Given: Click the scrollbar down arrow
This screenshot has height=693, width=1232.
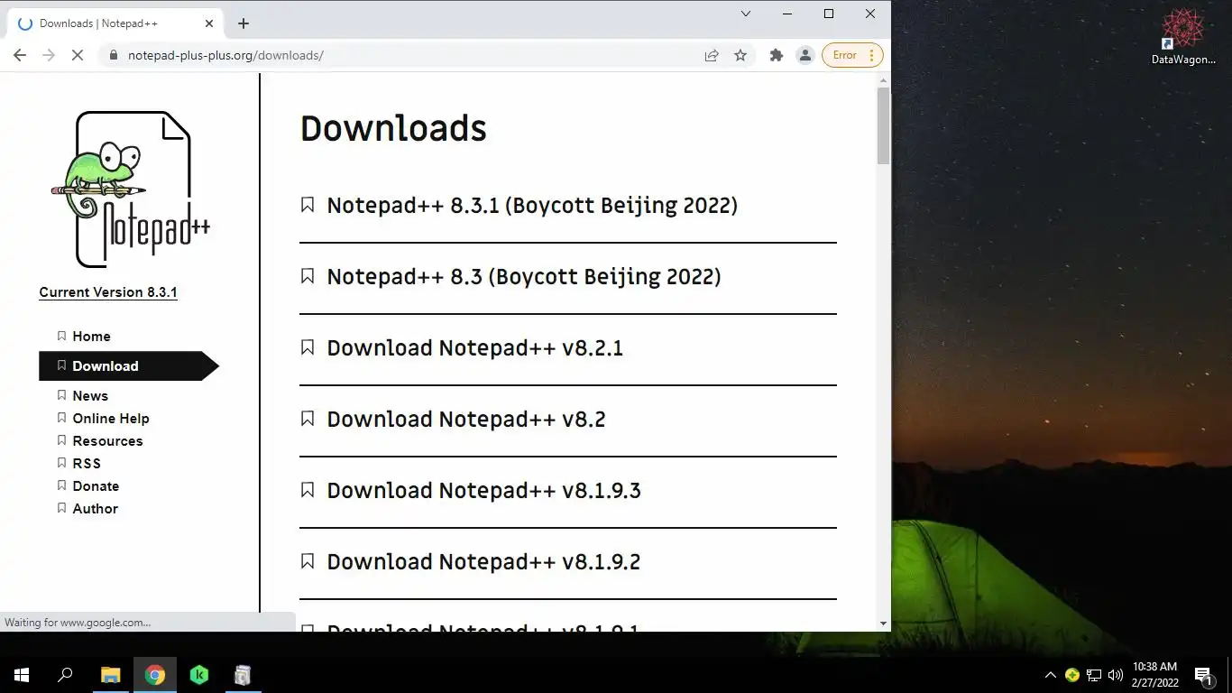Looking at the screenshot, I should 883,624.
